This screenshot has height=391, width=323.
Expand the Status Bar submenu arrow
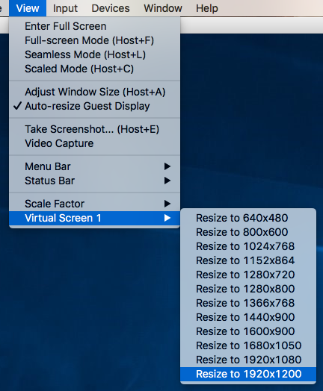tap(167, 181)
